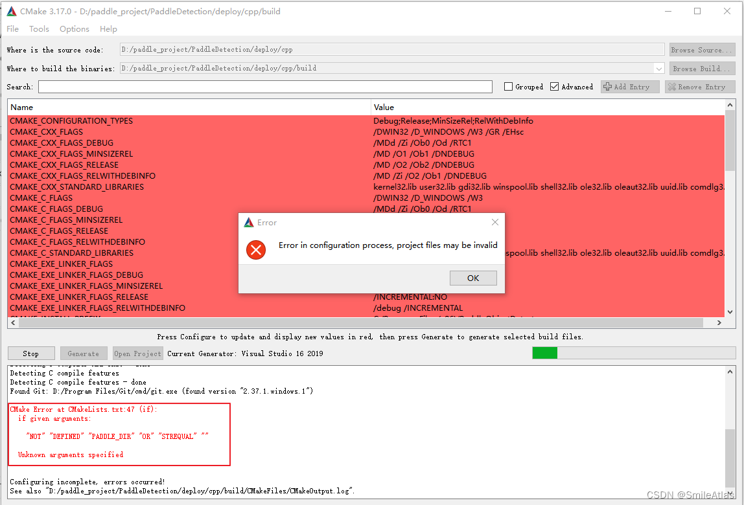This screenshot has width=744, height=505.
Task: Select CMAKE_C_FLAGS_RELEASE entry
Action: tap(59, 231)
